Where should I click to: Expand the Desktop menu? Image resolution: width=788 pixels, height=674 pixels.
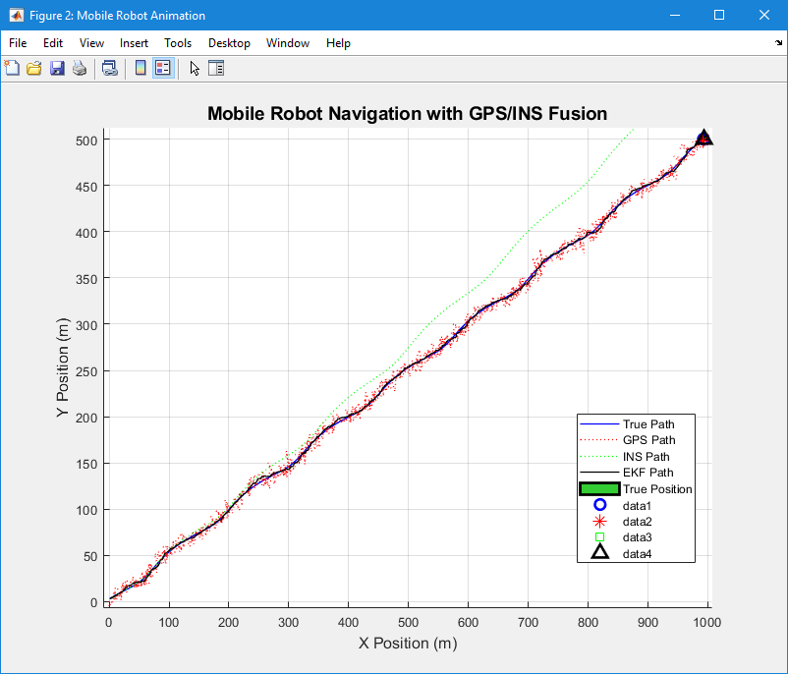click(229, 43)
